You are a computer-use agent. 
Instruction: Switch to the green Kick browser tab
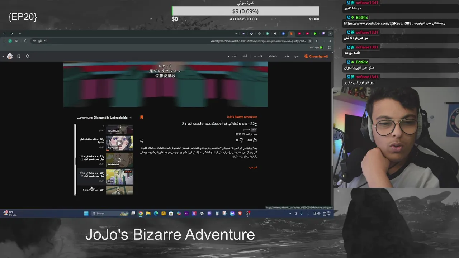pyautogui.click(x=315, y=34)
